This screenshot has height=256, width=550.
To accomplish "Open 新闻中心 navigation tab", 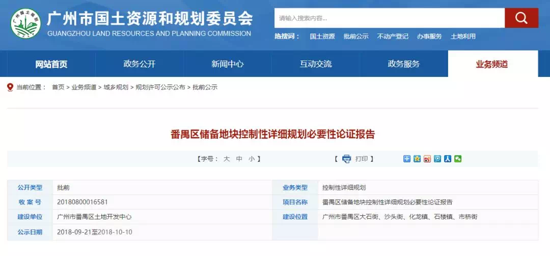I will 227,64.
